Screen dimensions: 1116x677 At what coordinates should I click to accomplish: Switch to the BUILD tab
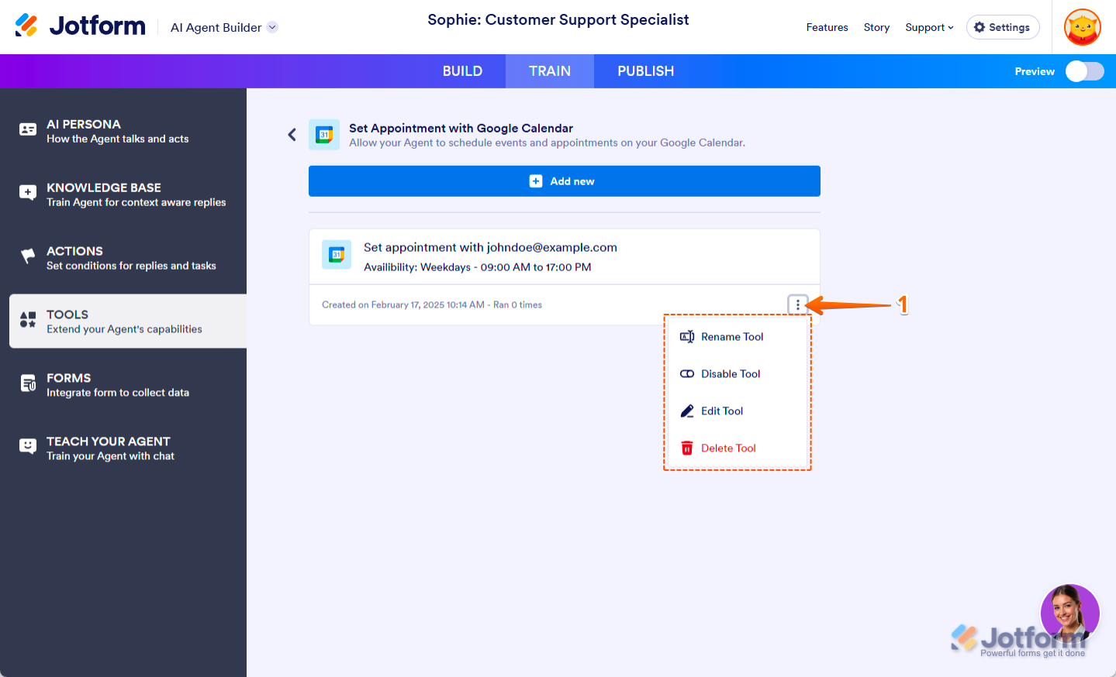462,71
